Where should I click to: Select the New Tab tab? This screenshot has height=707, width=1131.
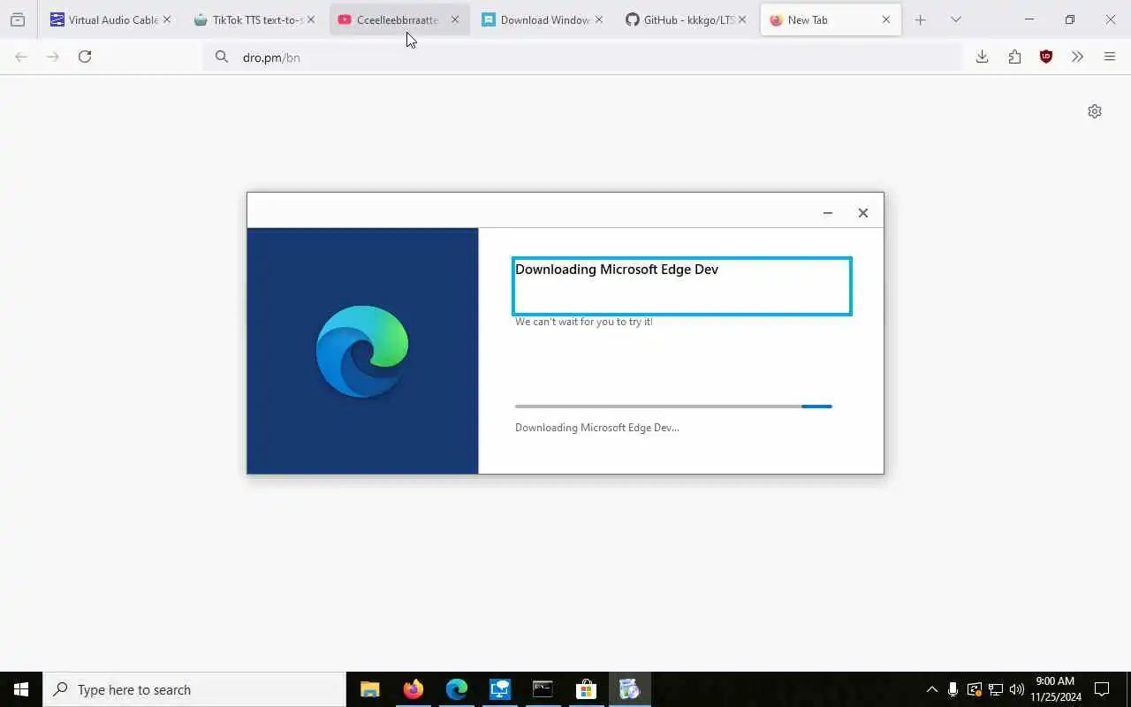click(x=831, y=19)
